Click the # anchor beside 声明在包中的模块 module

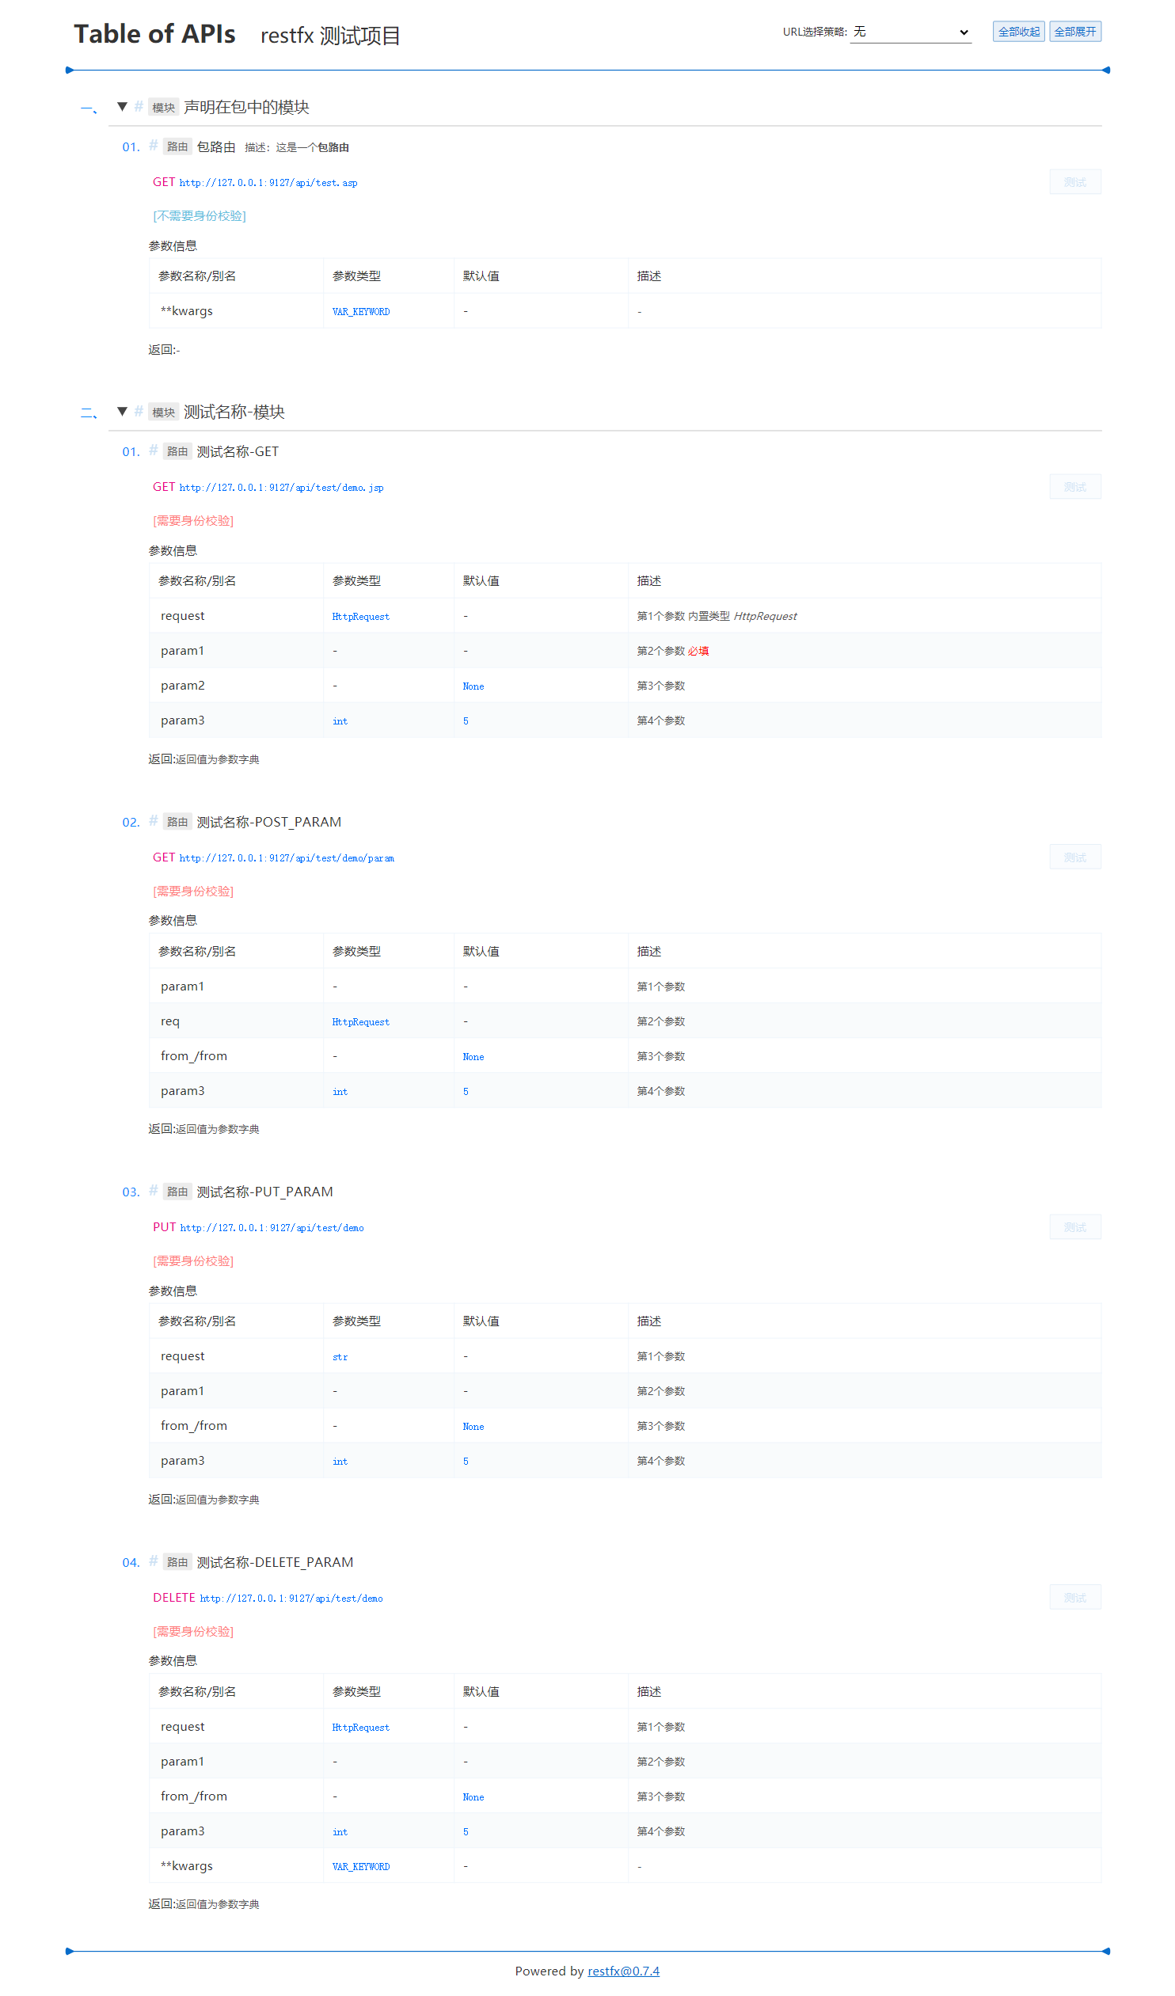tap(139, 106)
